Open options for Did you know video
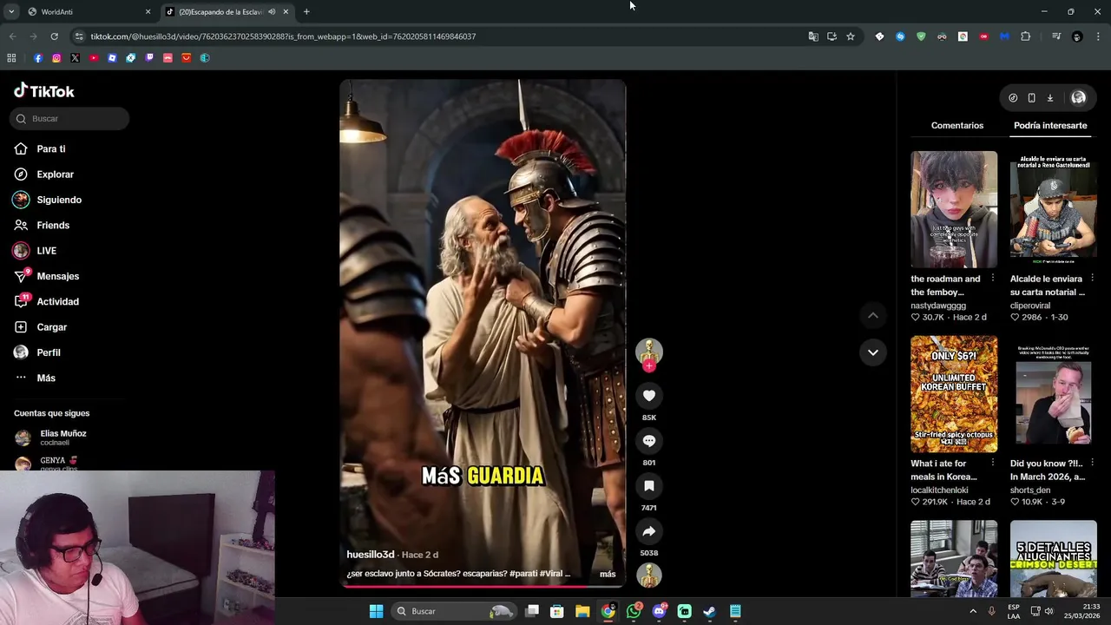Image resolution: width=1111 pixels, height=625 pixels. point(1092,464)
